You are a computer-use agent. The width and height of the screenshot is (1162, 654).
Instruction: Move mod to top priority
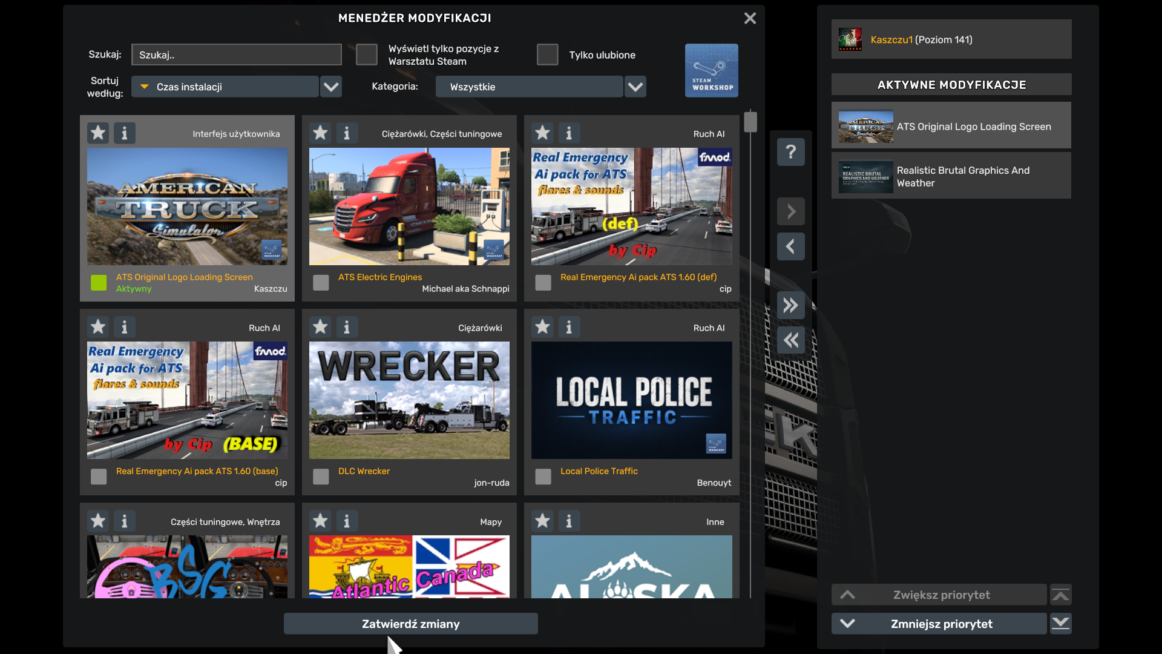tap(1060, 595)
